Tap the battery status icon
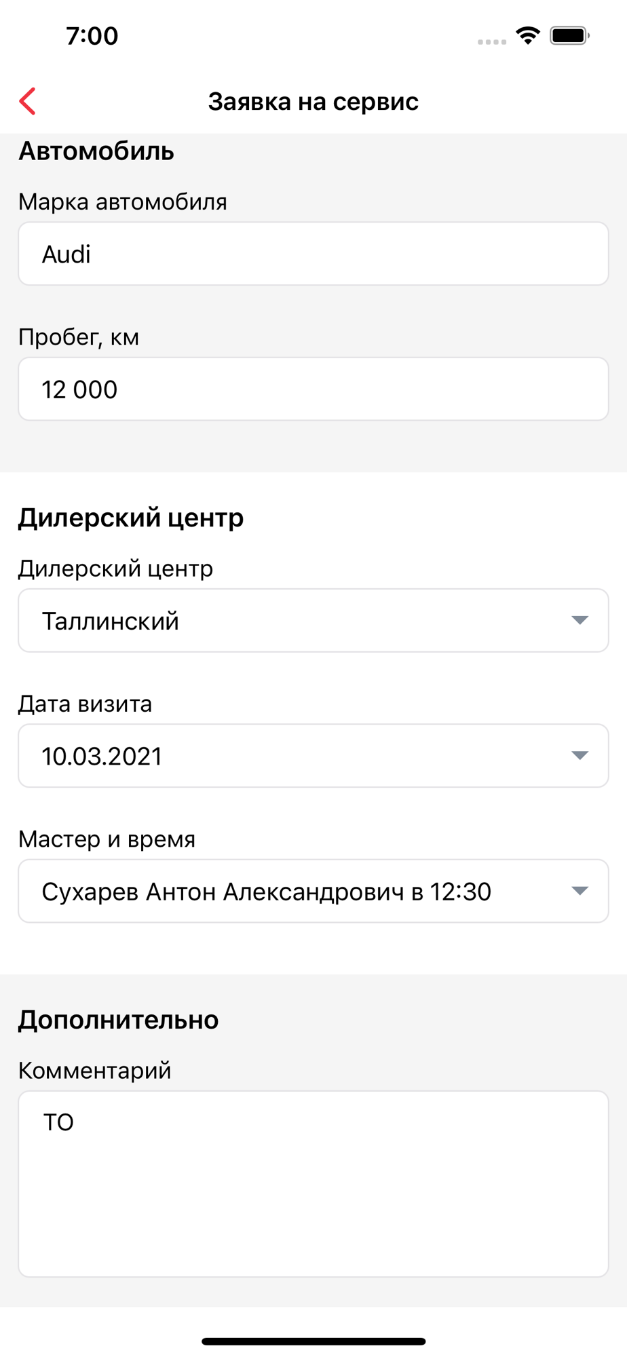Viewport: 627px width, 1357px height. click(569, 35)
